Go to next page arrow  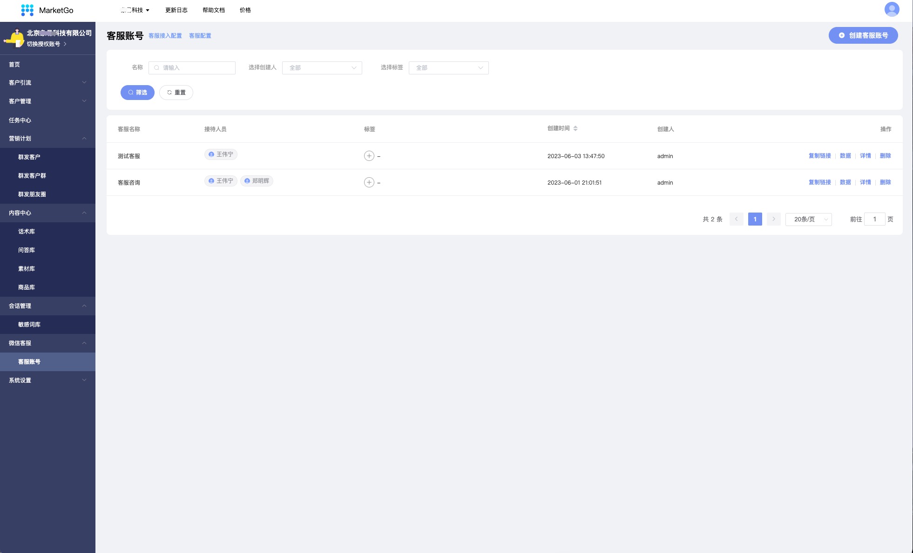pos(773,219)
